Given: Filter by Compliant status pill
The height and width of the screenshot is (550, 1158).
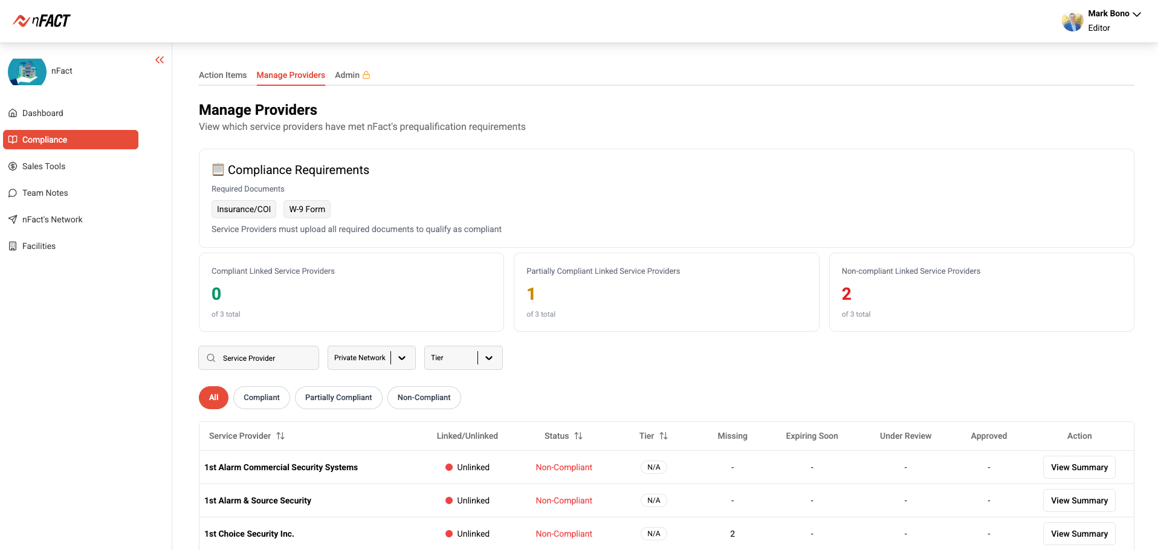Looking at the screenshot, I should coord(262,398).
